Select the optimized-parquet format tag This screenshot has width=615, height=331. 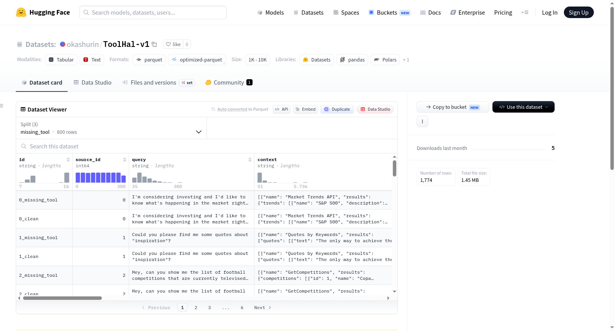(197, 60)
